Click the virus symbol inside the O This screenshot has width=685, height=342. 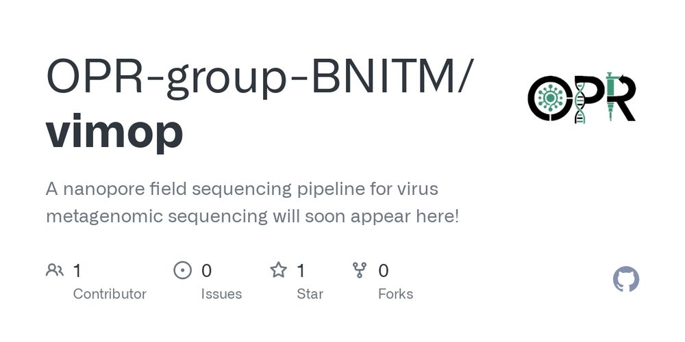[550, 98]
